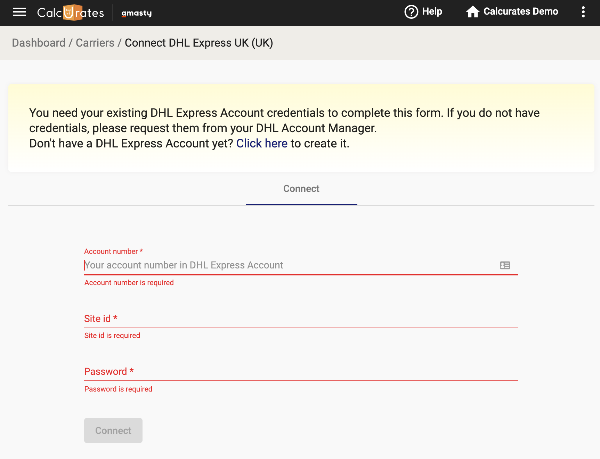Open the three-dot options menu

click(x=583, y=12)
